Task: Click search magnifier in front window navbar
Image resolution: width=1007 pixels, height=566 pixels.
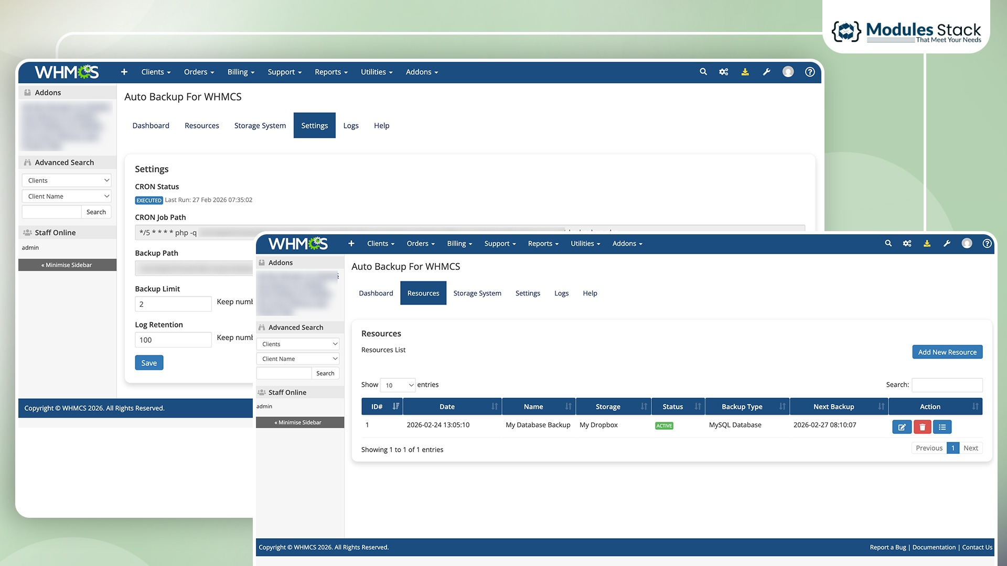Action: pos(888,244)
